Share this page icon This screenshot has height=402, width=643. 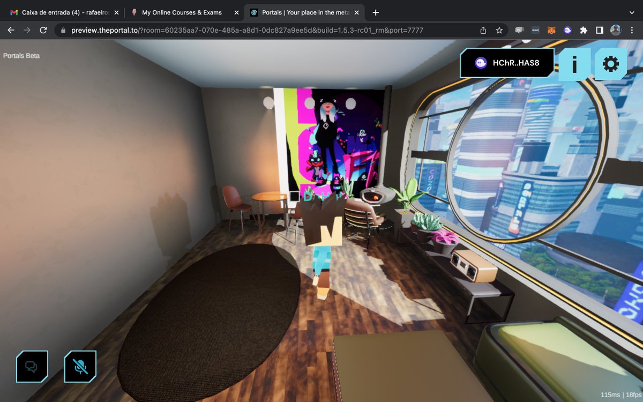pyautogui.click(x=483, y=31)
